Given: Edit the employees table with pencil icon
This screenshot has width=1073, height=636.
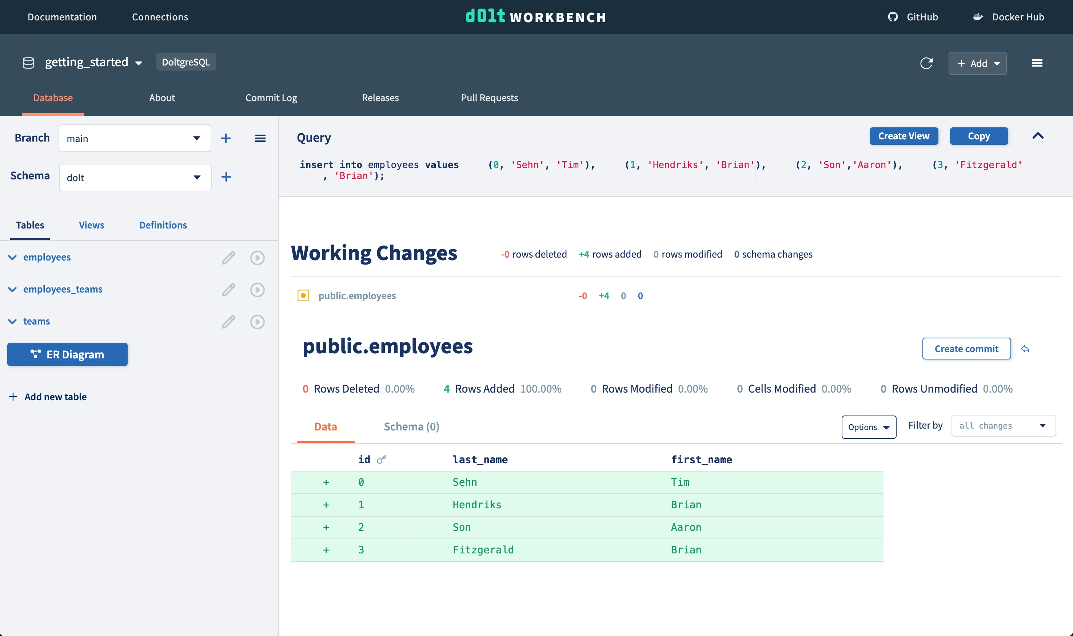Looking at the screenshot, I should 228,258.
